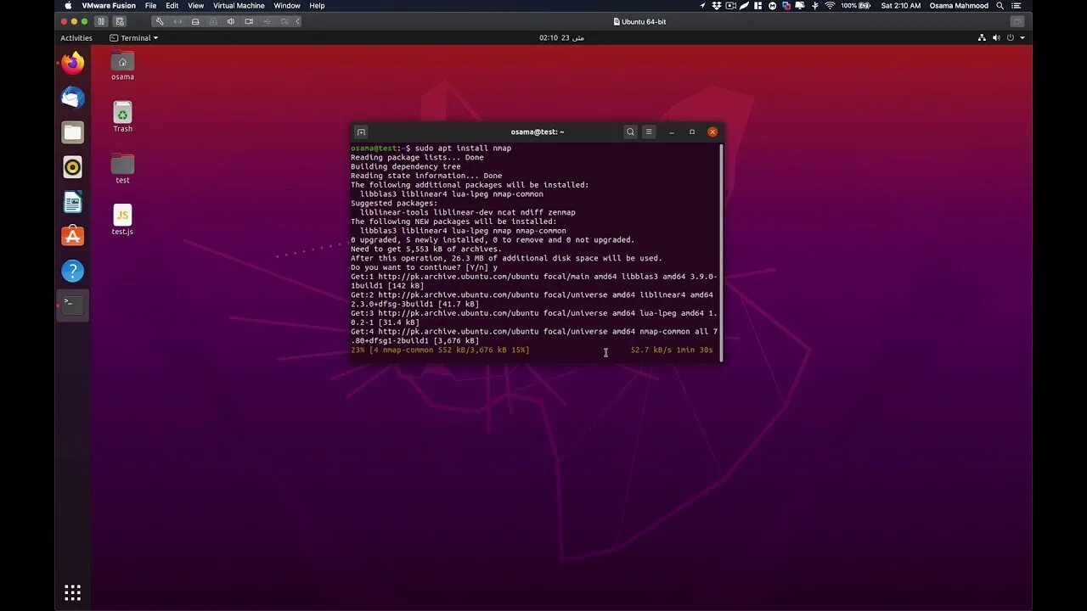Open the Apple menu

click(x=68, y=6)
